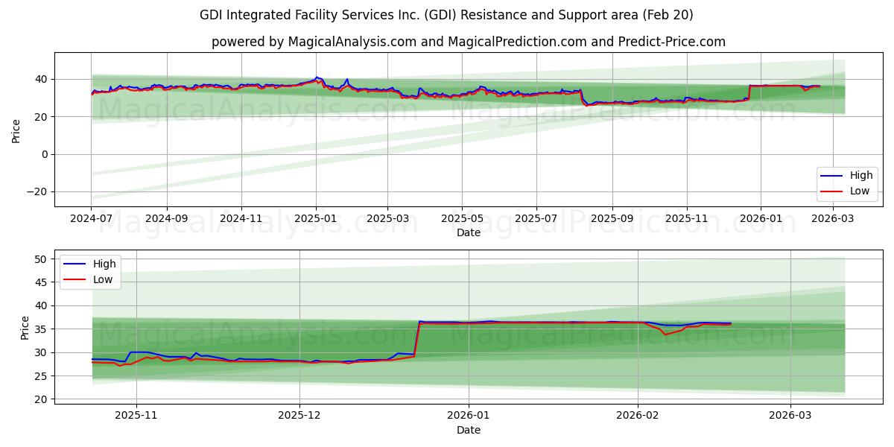Click the 'Date' axis label under bottom chart
Image resolution: width=894 pixels, height=447 pixels.
(469, 430)
